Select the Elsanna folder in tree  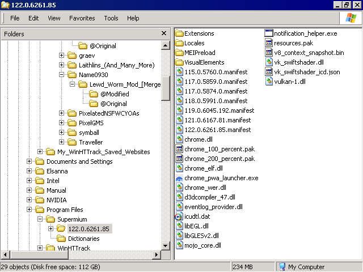click(x=57, y=171)
